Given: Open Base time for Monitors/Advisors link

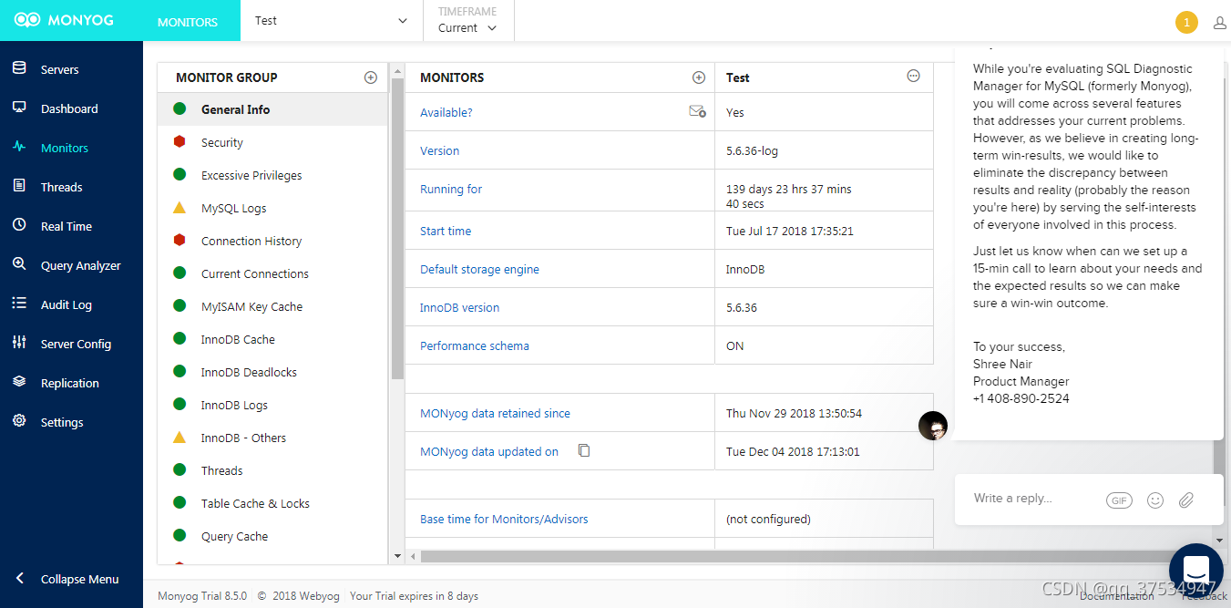Looking at the screenshot, I should coord(504,519).
